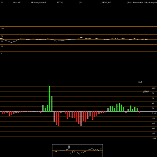Click the -100 label on the MR axis
This screenshot has width=157, height=157.
154,138
